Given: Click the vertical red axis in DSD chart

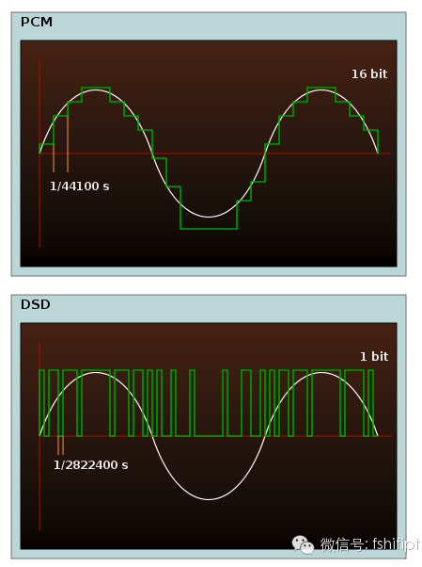Looking at the screenshot, I should (39, 436).
